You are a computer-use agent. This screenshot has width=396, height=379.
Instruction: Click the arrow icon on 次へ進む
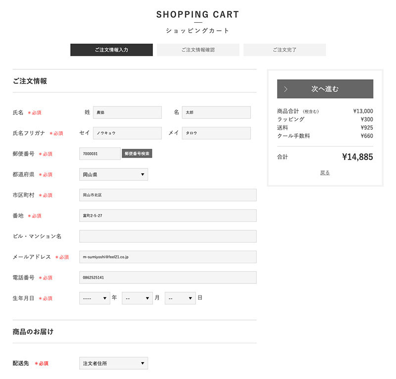(x=286, y=89)
